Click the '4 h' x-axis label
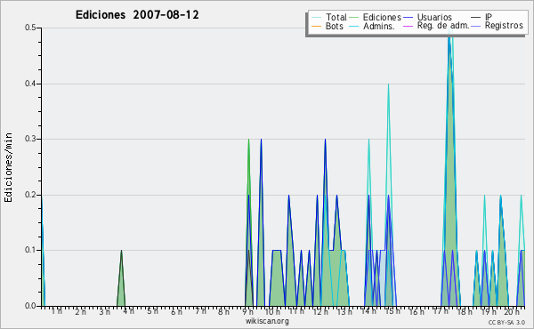Screen dimensions: 534x329 pos(128,311)
